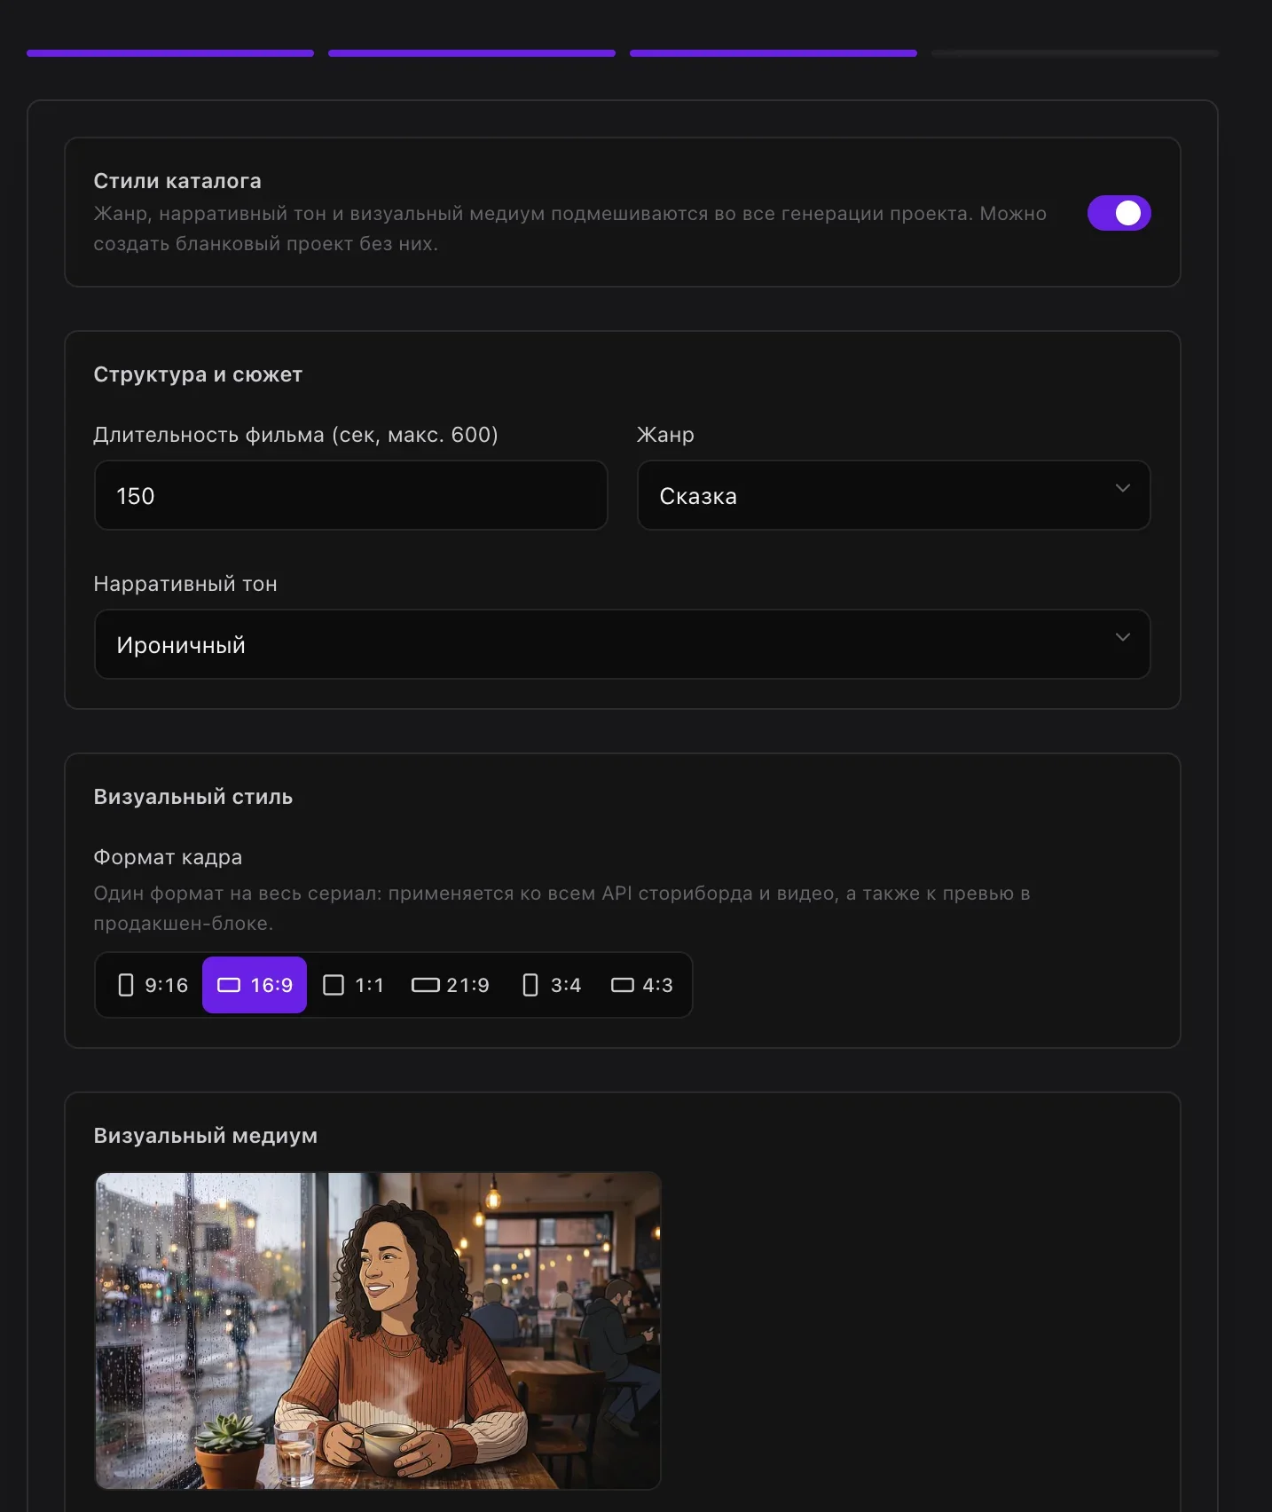
Task: Click the field label Жанр
Action: (x=665, y=435)
